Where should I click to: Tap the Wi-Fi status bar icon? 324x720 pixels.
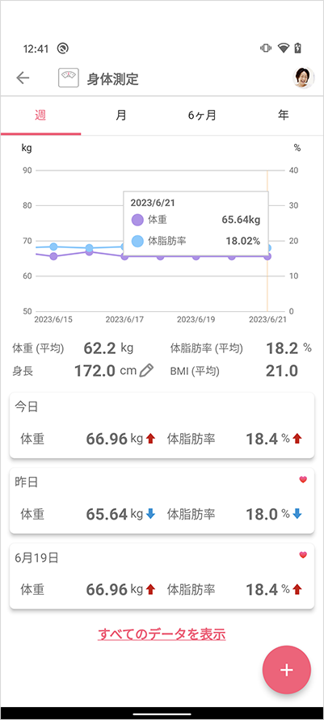click(x=283, y=48)
